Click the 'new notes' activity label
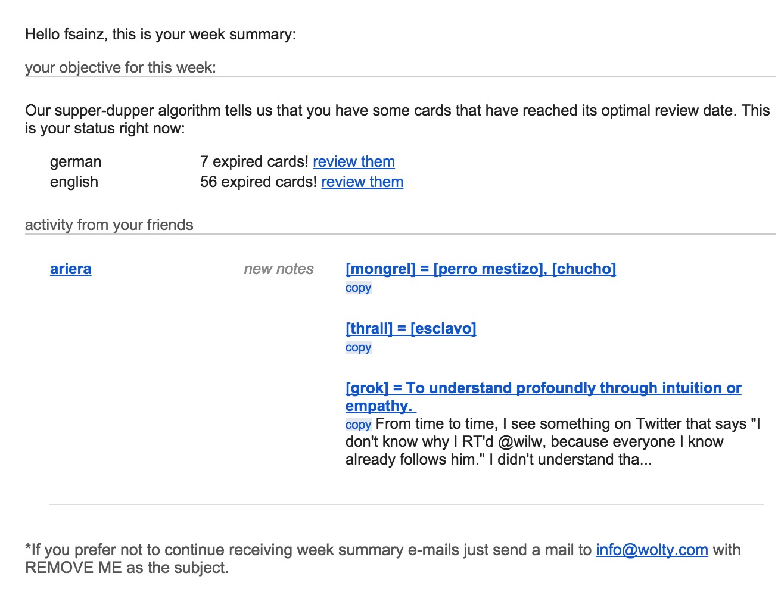778x598 pixels. (279, 269)
